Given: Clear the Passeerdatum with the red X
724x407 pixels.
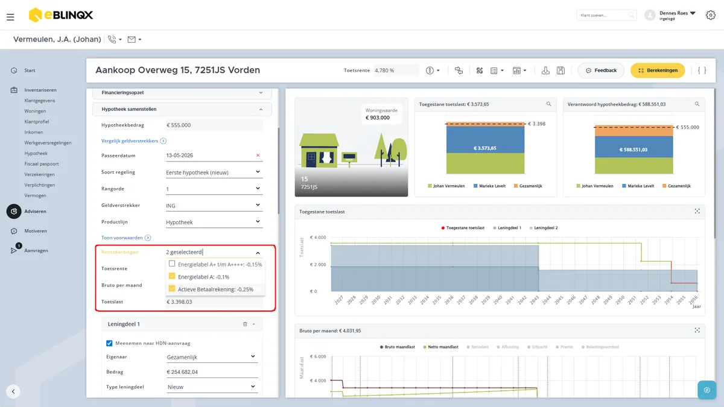Looking at the screenshot, I should pyautogui.click(x=258, y=156).
